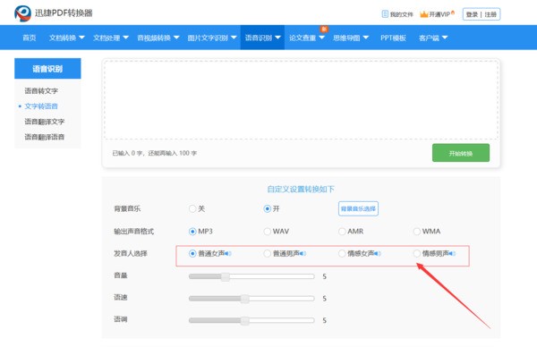Click the VIP crown icon
This screenshot has width=537, height=347.
tap(424, 14)
